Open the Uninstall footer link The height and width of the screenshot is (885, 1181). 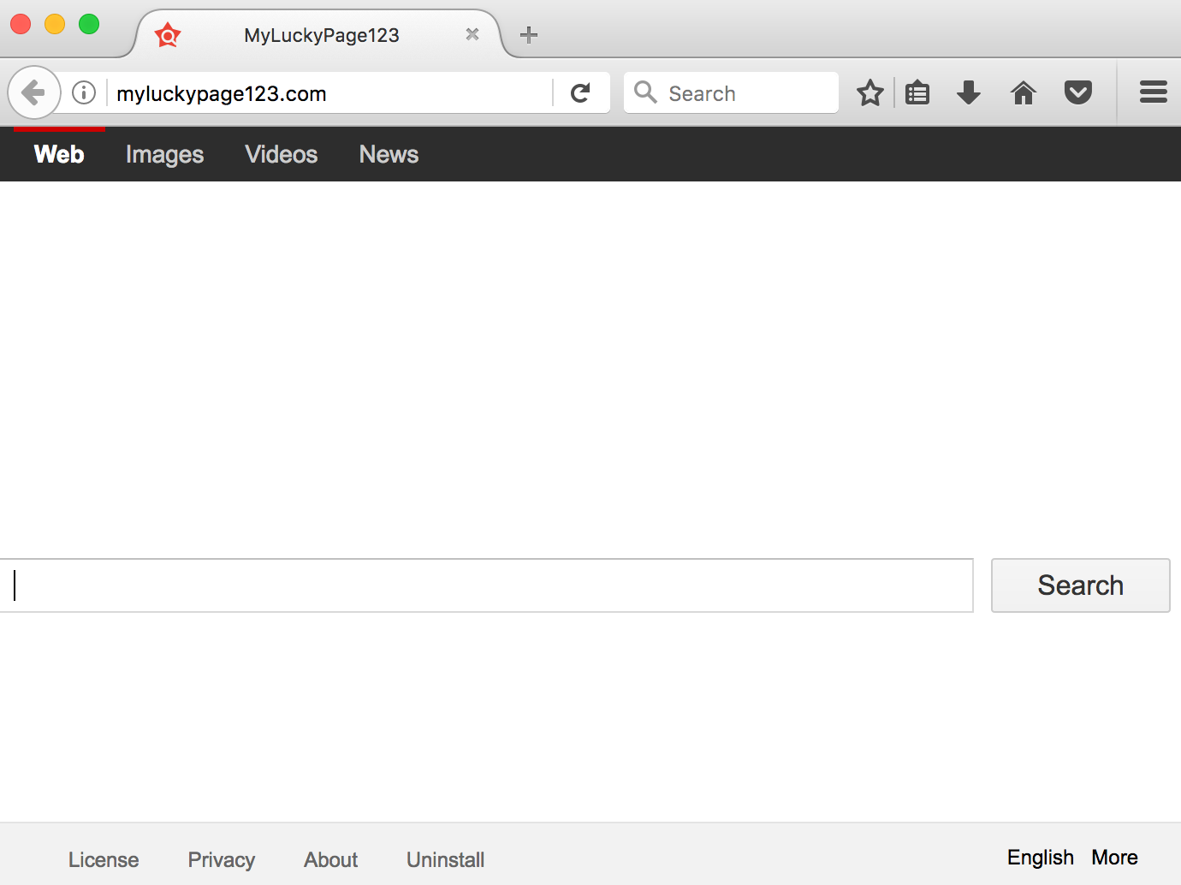[x=445, y=859]
